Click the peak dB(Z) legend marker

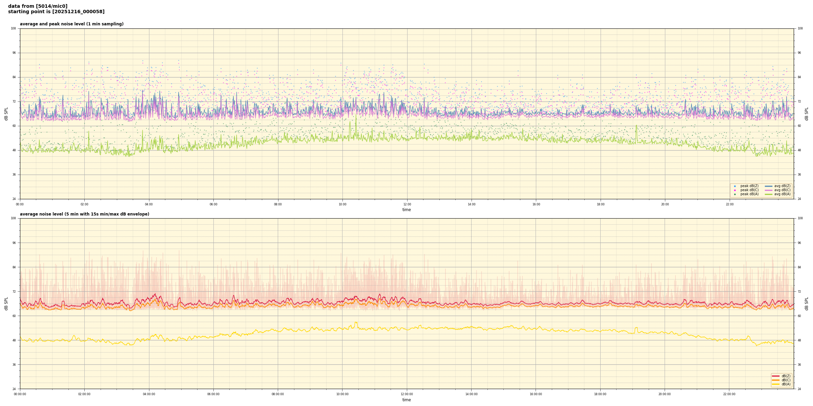[x=735, y=186]
